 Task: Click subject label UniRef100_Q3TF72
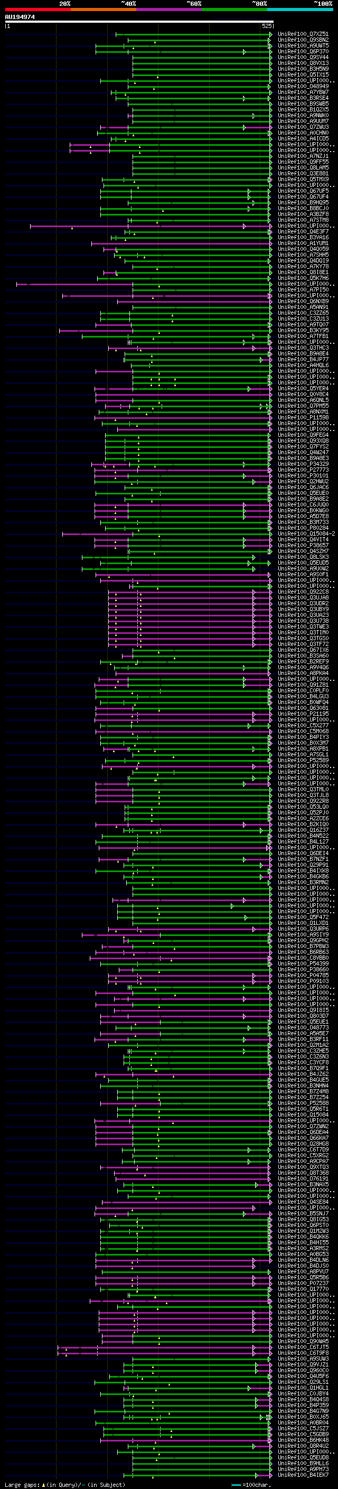(x=303, y=644)
